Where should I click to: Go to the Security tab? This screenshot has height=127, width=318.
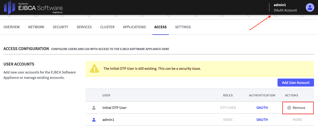click(60, 27)
